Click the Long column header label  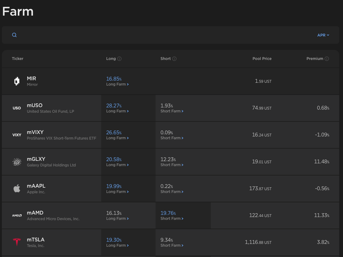click(111, 59)
